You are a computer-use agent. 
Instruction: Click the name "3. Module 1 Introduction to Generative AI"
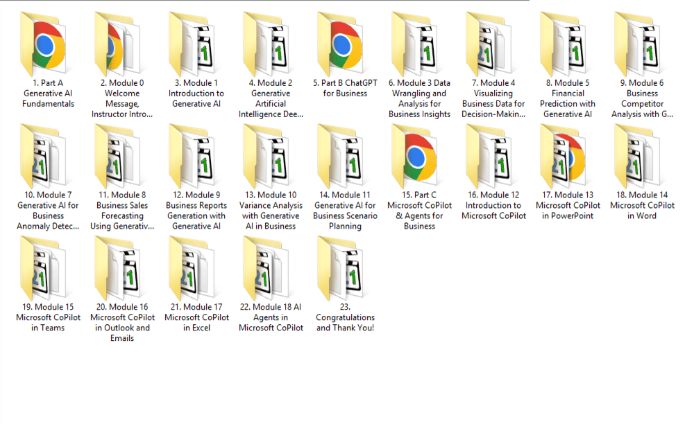[x=196, y=94]
